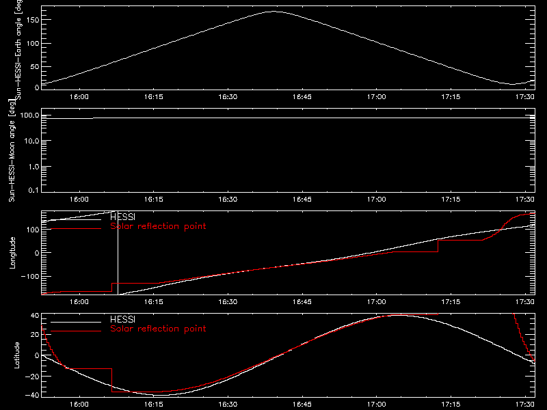This screenshot has height=410, width=547.
Task: Click the -100 tick on Longitude axis
Action: tap(30, 276)
